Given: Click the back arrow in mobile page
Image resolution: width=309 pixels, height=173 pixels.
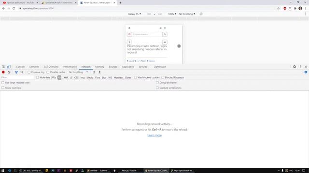Looking at the screenshot, I should (x=129, y=42).
